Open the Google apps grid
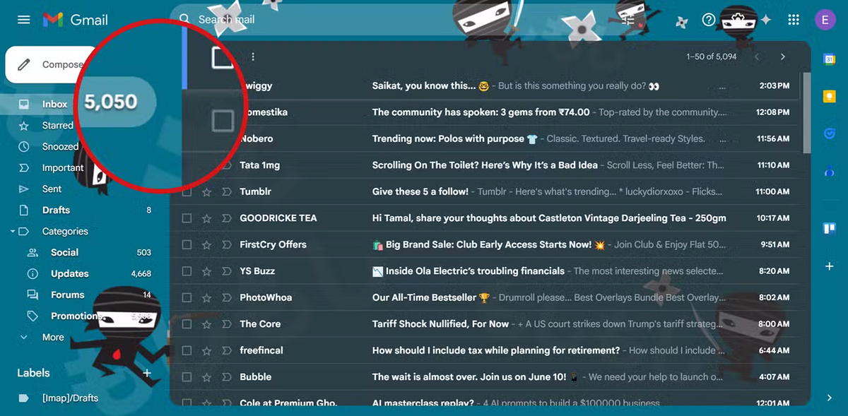The height and width of the screenshot is (416, 848). pyautogui.click(x=794, y=20)
